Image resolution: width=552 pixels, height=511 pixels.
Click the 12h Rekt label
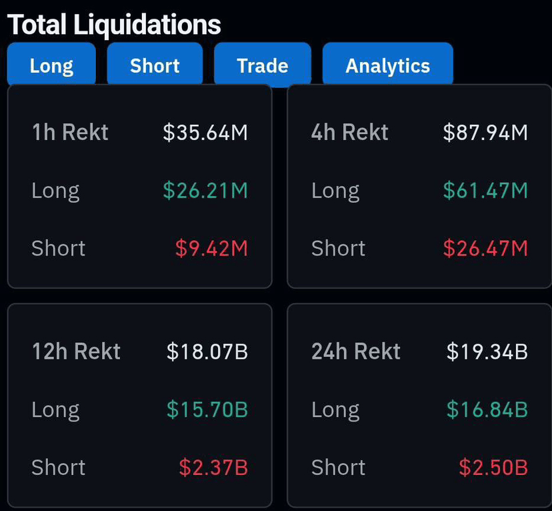[76, 351]
